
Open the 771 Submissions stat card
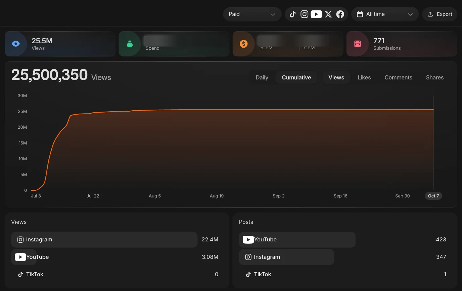[402, 44]
